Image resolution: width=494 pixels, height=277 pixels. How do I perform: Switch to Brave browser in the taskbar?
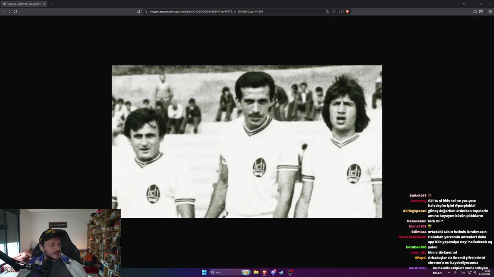coord(264,272)
